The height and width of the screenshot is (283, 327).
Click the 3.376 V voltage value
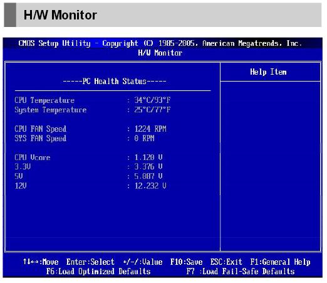(x=148, y=167)
